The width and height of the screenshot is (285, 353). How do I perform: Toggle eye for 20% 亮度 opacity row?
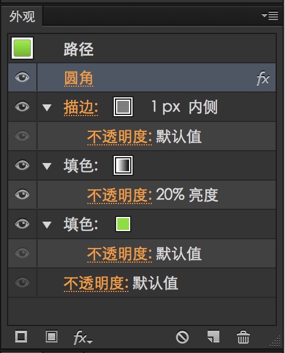coord(22,194)
